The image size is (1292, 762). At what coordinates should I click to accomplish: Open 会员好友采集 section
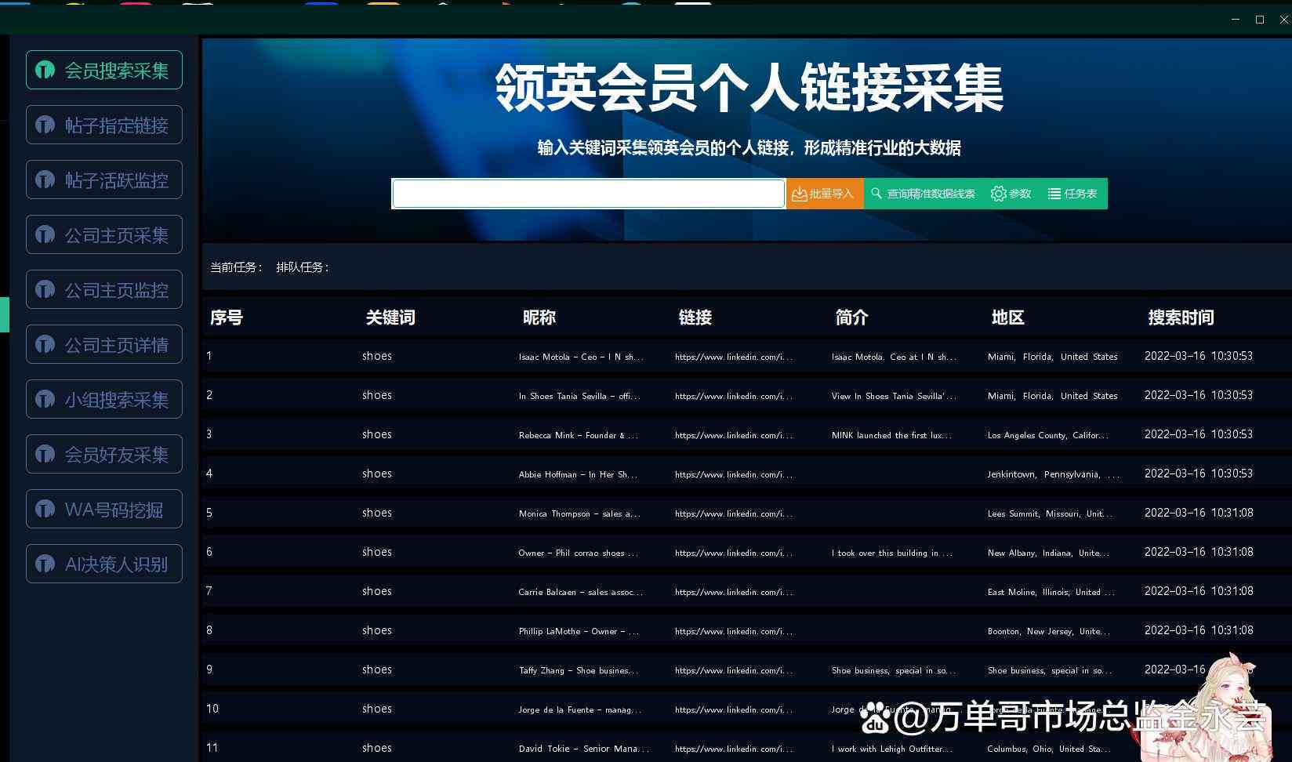104,454
